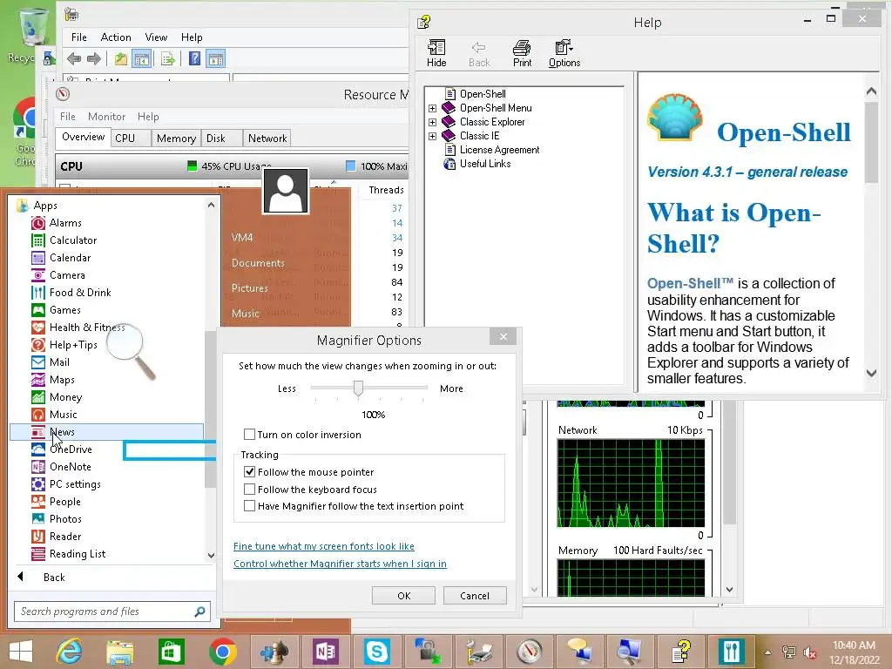Select the News app entry
This screenshot has height=669, width=892.
point(107,432)
